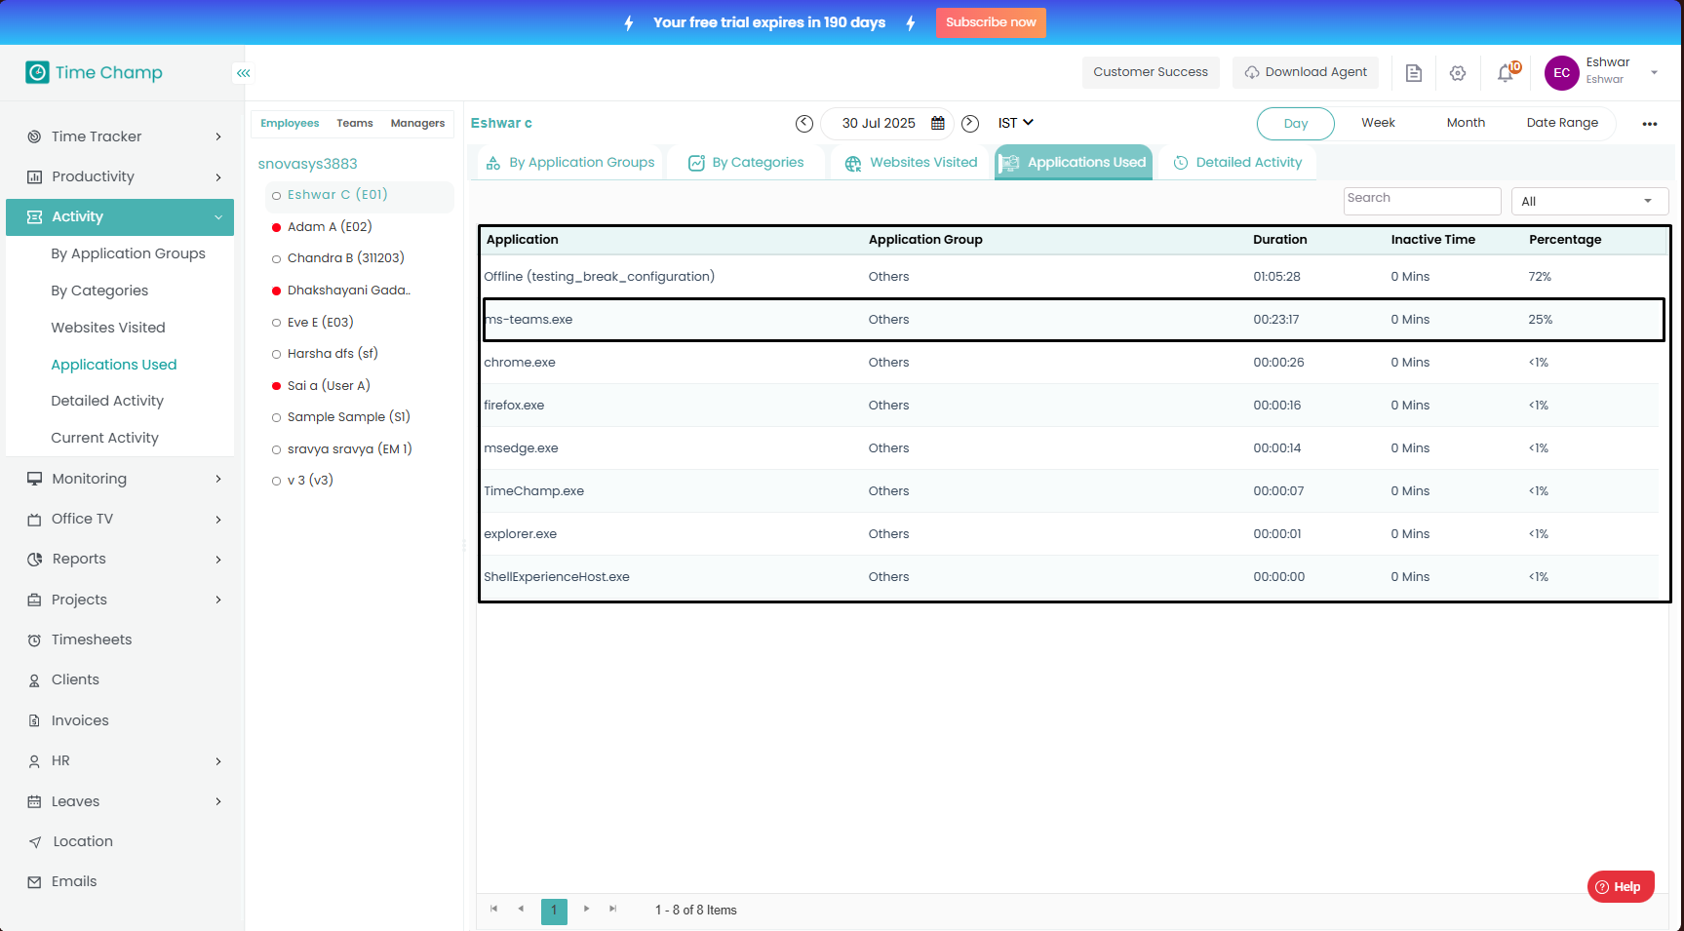Collapse sidebar using double-chevron icon
The width and height of the screenshot is (1684, 931).
point(243,73)
